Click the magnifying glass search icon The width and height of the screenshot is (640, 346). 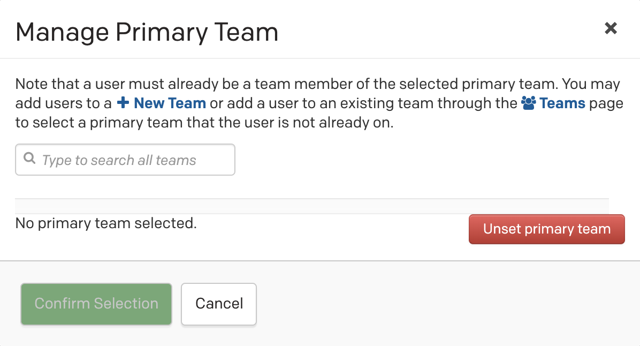pyautogui.click(x=30, y=159)
